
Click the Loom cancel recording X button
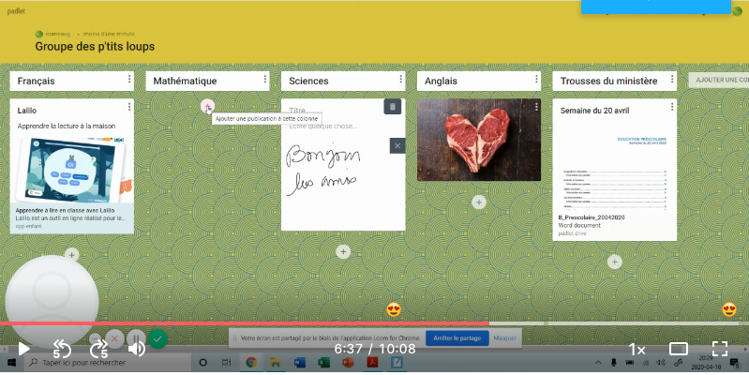pos(114,339)
